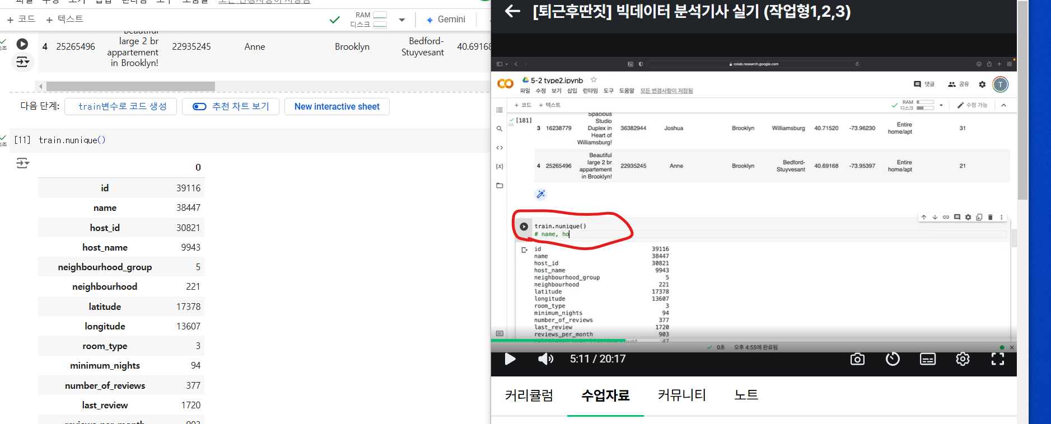Viewport: 1051px width, 424px height.
Task: Switch to the 커뮤니티 tab
Action: coord(682,395)
